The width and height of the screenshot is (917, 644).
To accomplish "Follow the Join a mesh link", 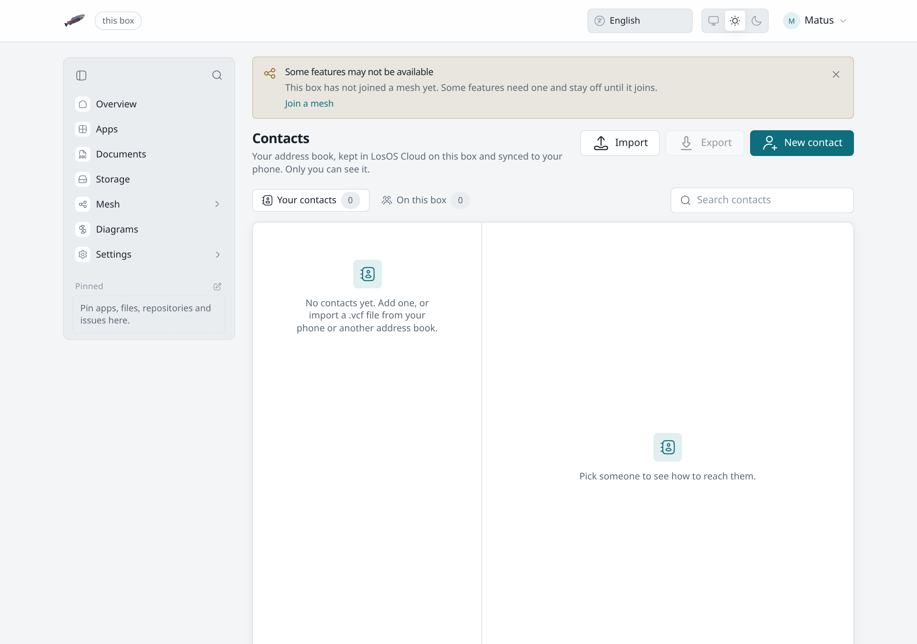I will coord(309,104).
